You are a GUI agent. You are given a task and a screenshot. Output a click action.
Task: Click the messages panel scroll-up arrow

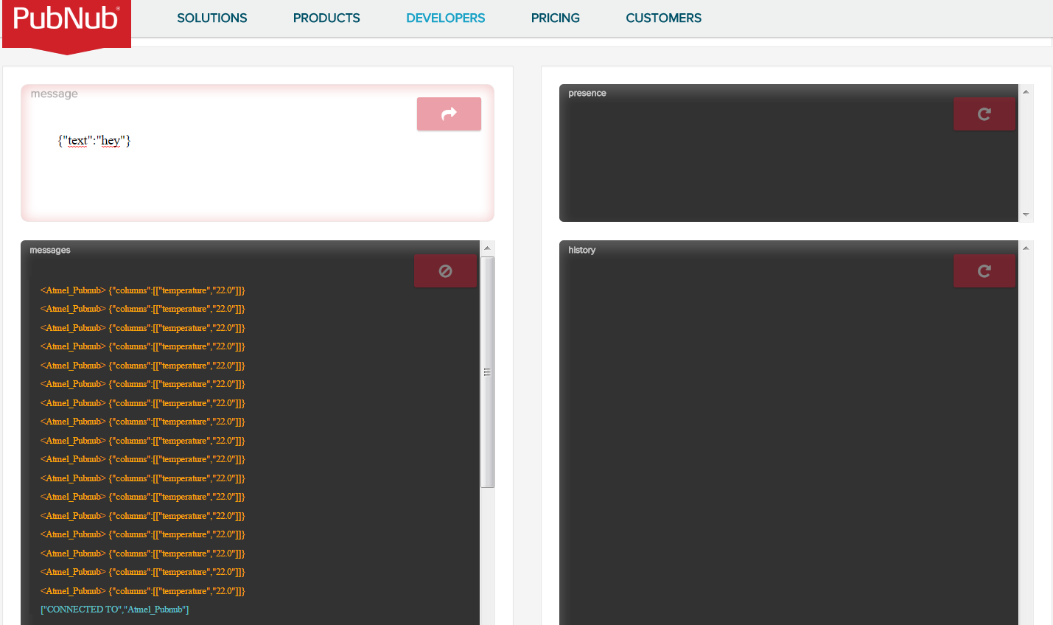click(x=487, y=248)
